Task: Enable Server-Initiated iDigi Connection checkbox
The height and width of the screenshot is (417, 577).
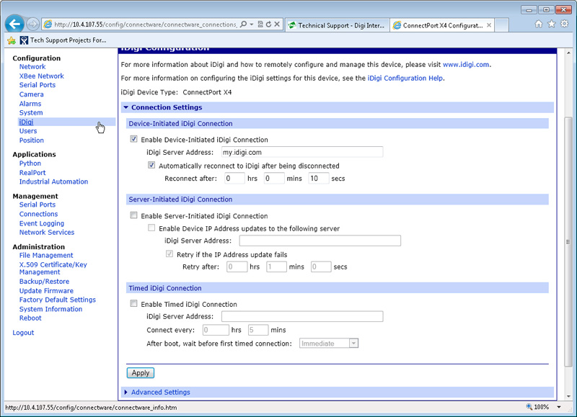Action: [133, 216]
